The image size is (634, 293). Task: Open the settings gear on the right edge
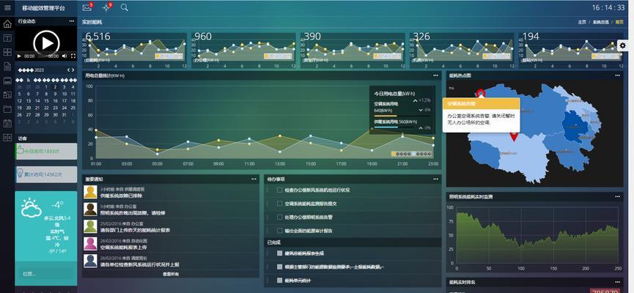[623, 45]
